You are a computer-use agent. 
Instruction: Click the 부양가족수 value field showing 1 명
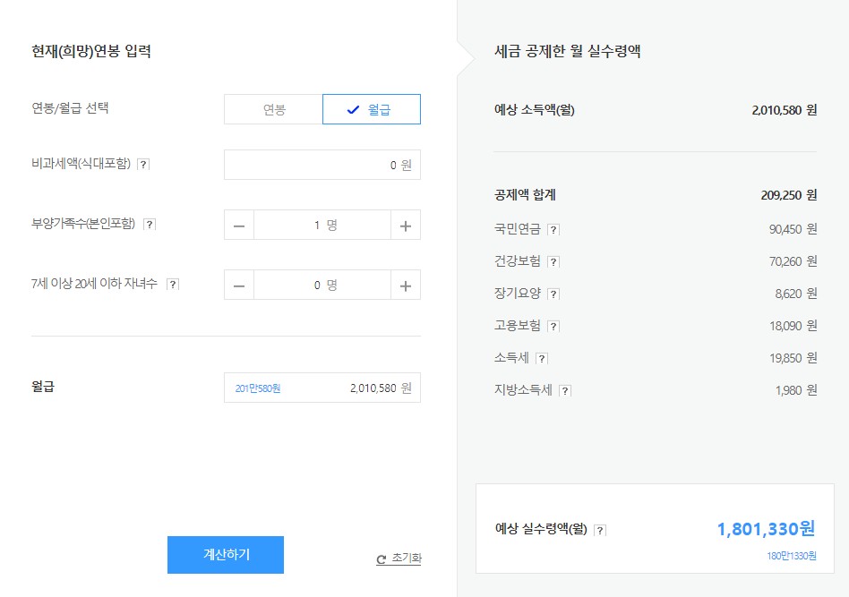click(322, 226)
